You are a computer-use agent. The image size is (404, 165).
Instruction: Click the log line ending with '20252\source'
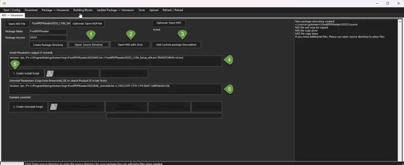[326, 24]
